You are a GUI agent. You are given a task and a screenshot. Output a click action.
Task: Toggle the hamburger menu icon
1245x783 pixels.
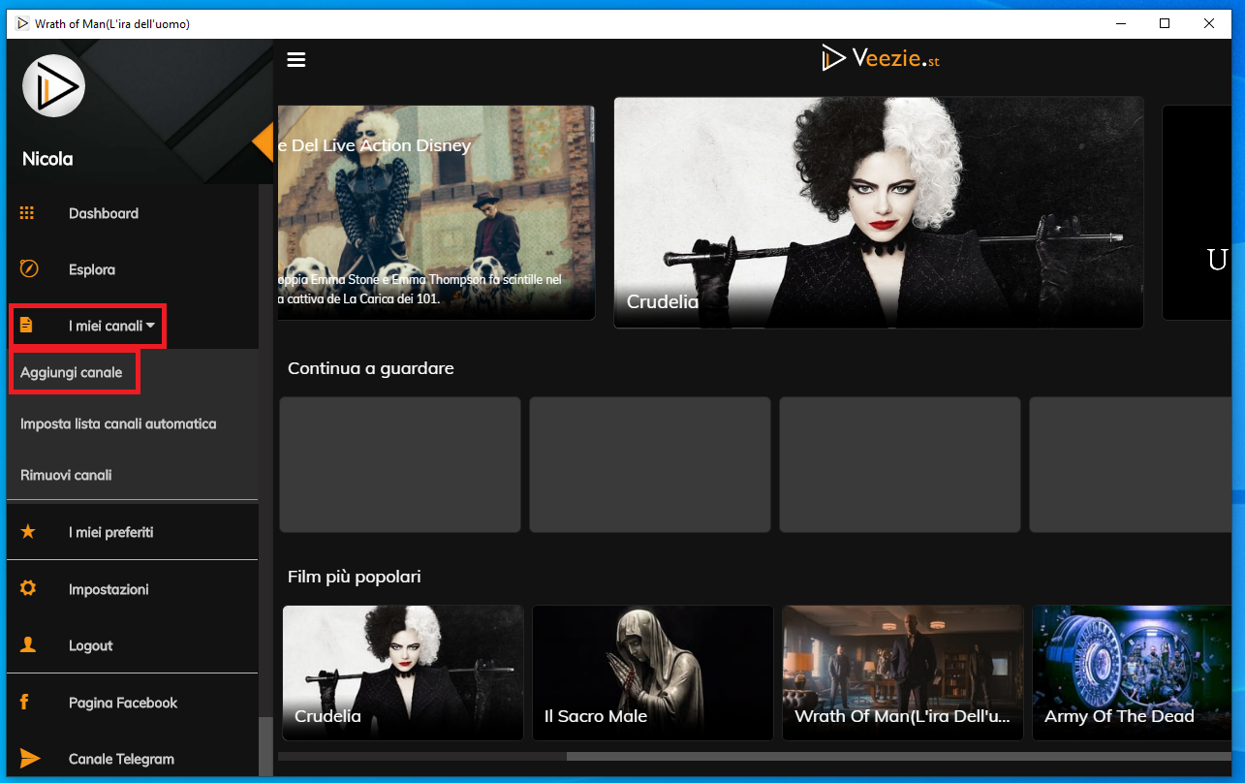click(296, 60)
